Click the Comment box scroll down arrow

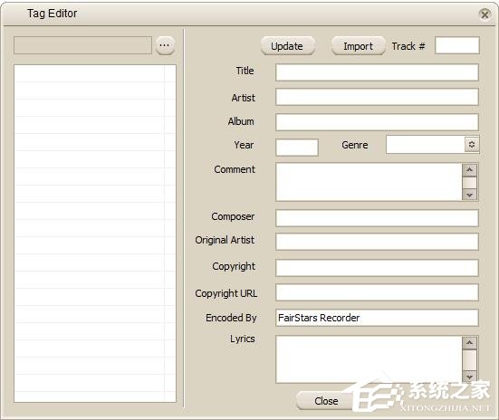[469, 195]
